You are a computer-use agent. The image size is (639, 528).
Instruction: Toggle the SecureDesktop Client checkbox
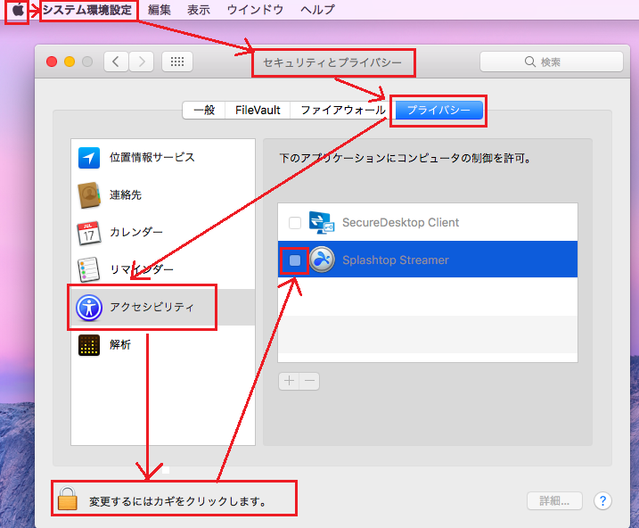click(295, 223)
